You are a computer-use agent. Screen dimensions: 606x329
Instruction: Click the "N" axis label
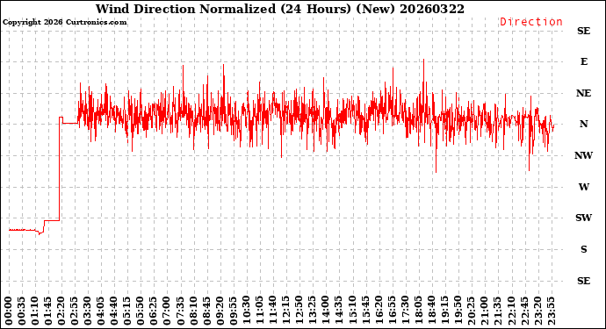point(583,124)
